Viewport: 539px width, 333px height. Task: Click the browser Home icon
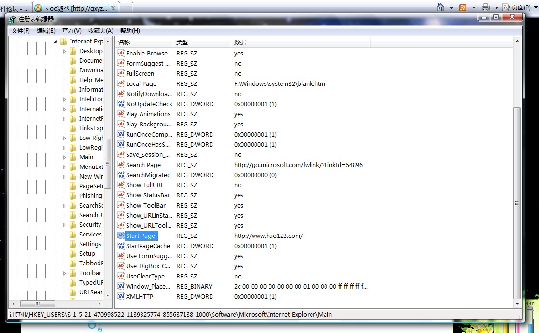[440, 7]
